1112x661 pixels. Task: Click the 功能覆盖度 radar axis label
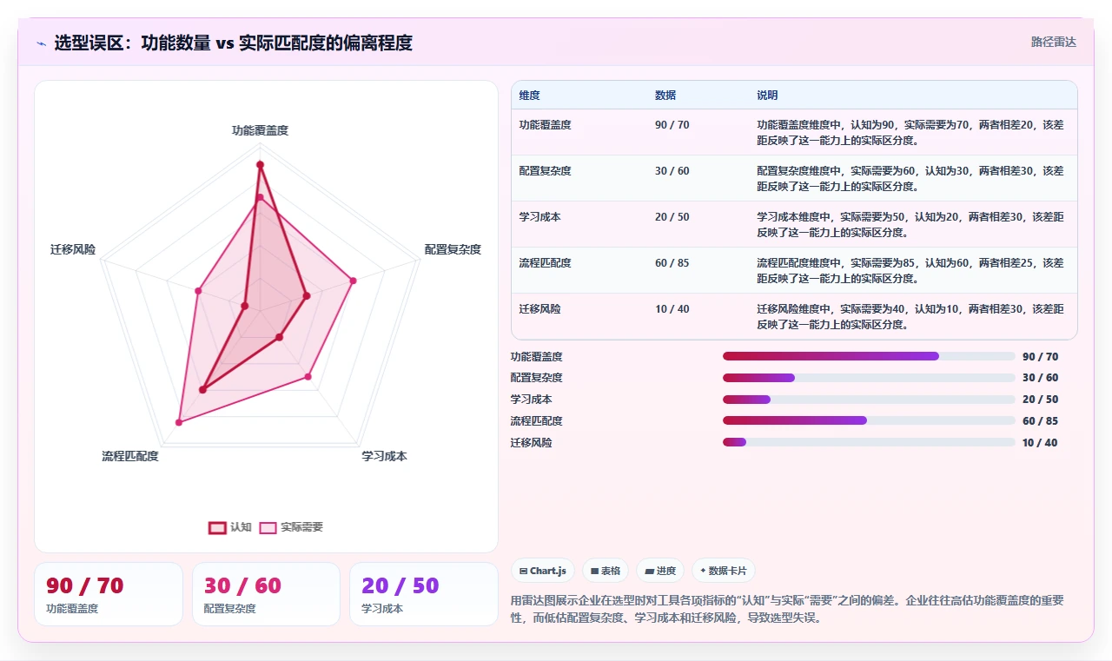(x=260, y=131)
